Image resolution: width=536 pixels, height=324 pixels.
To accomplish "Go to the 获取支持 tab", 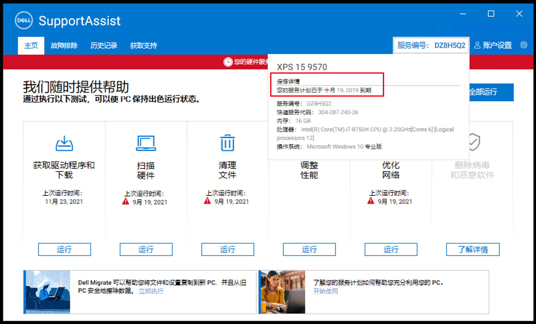I will (x=143, y=45).
